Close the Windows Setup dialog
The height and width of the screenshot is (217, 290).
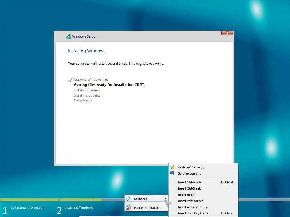coord(227,33)
